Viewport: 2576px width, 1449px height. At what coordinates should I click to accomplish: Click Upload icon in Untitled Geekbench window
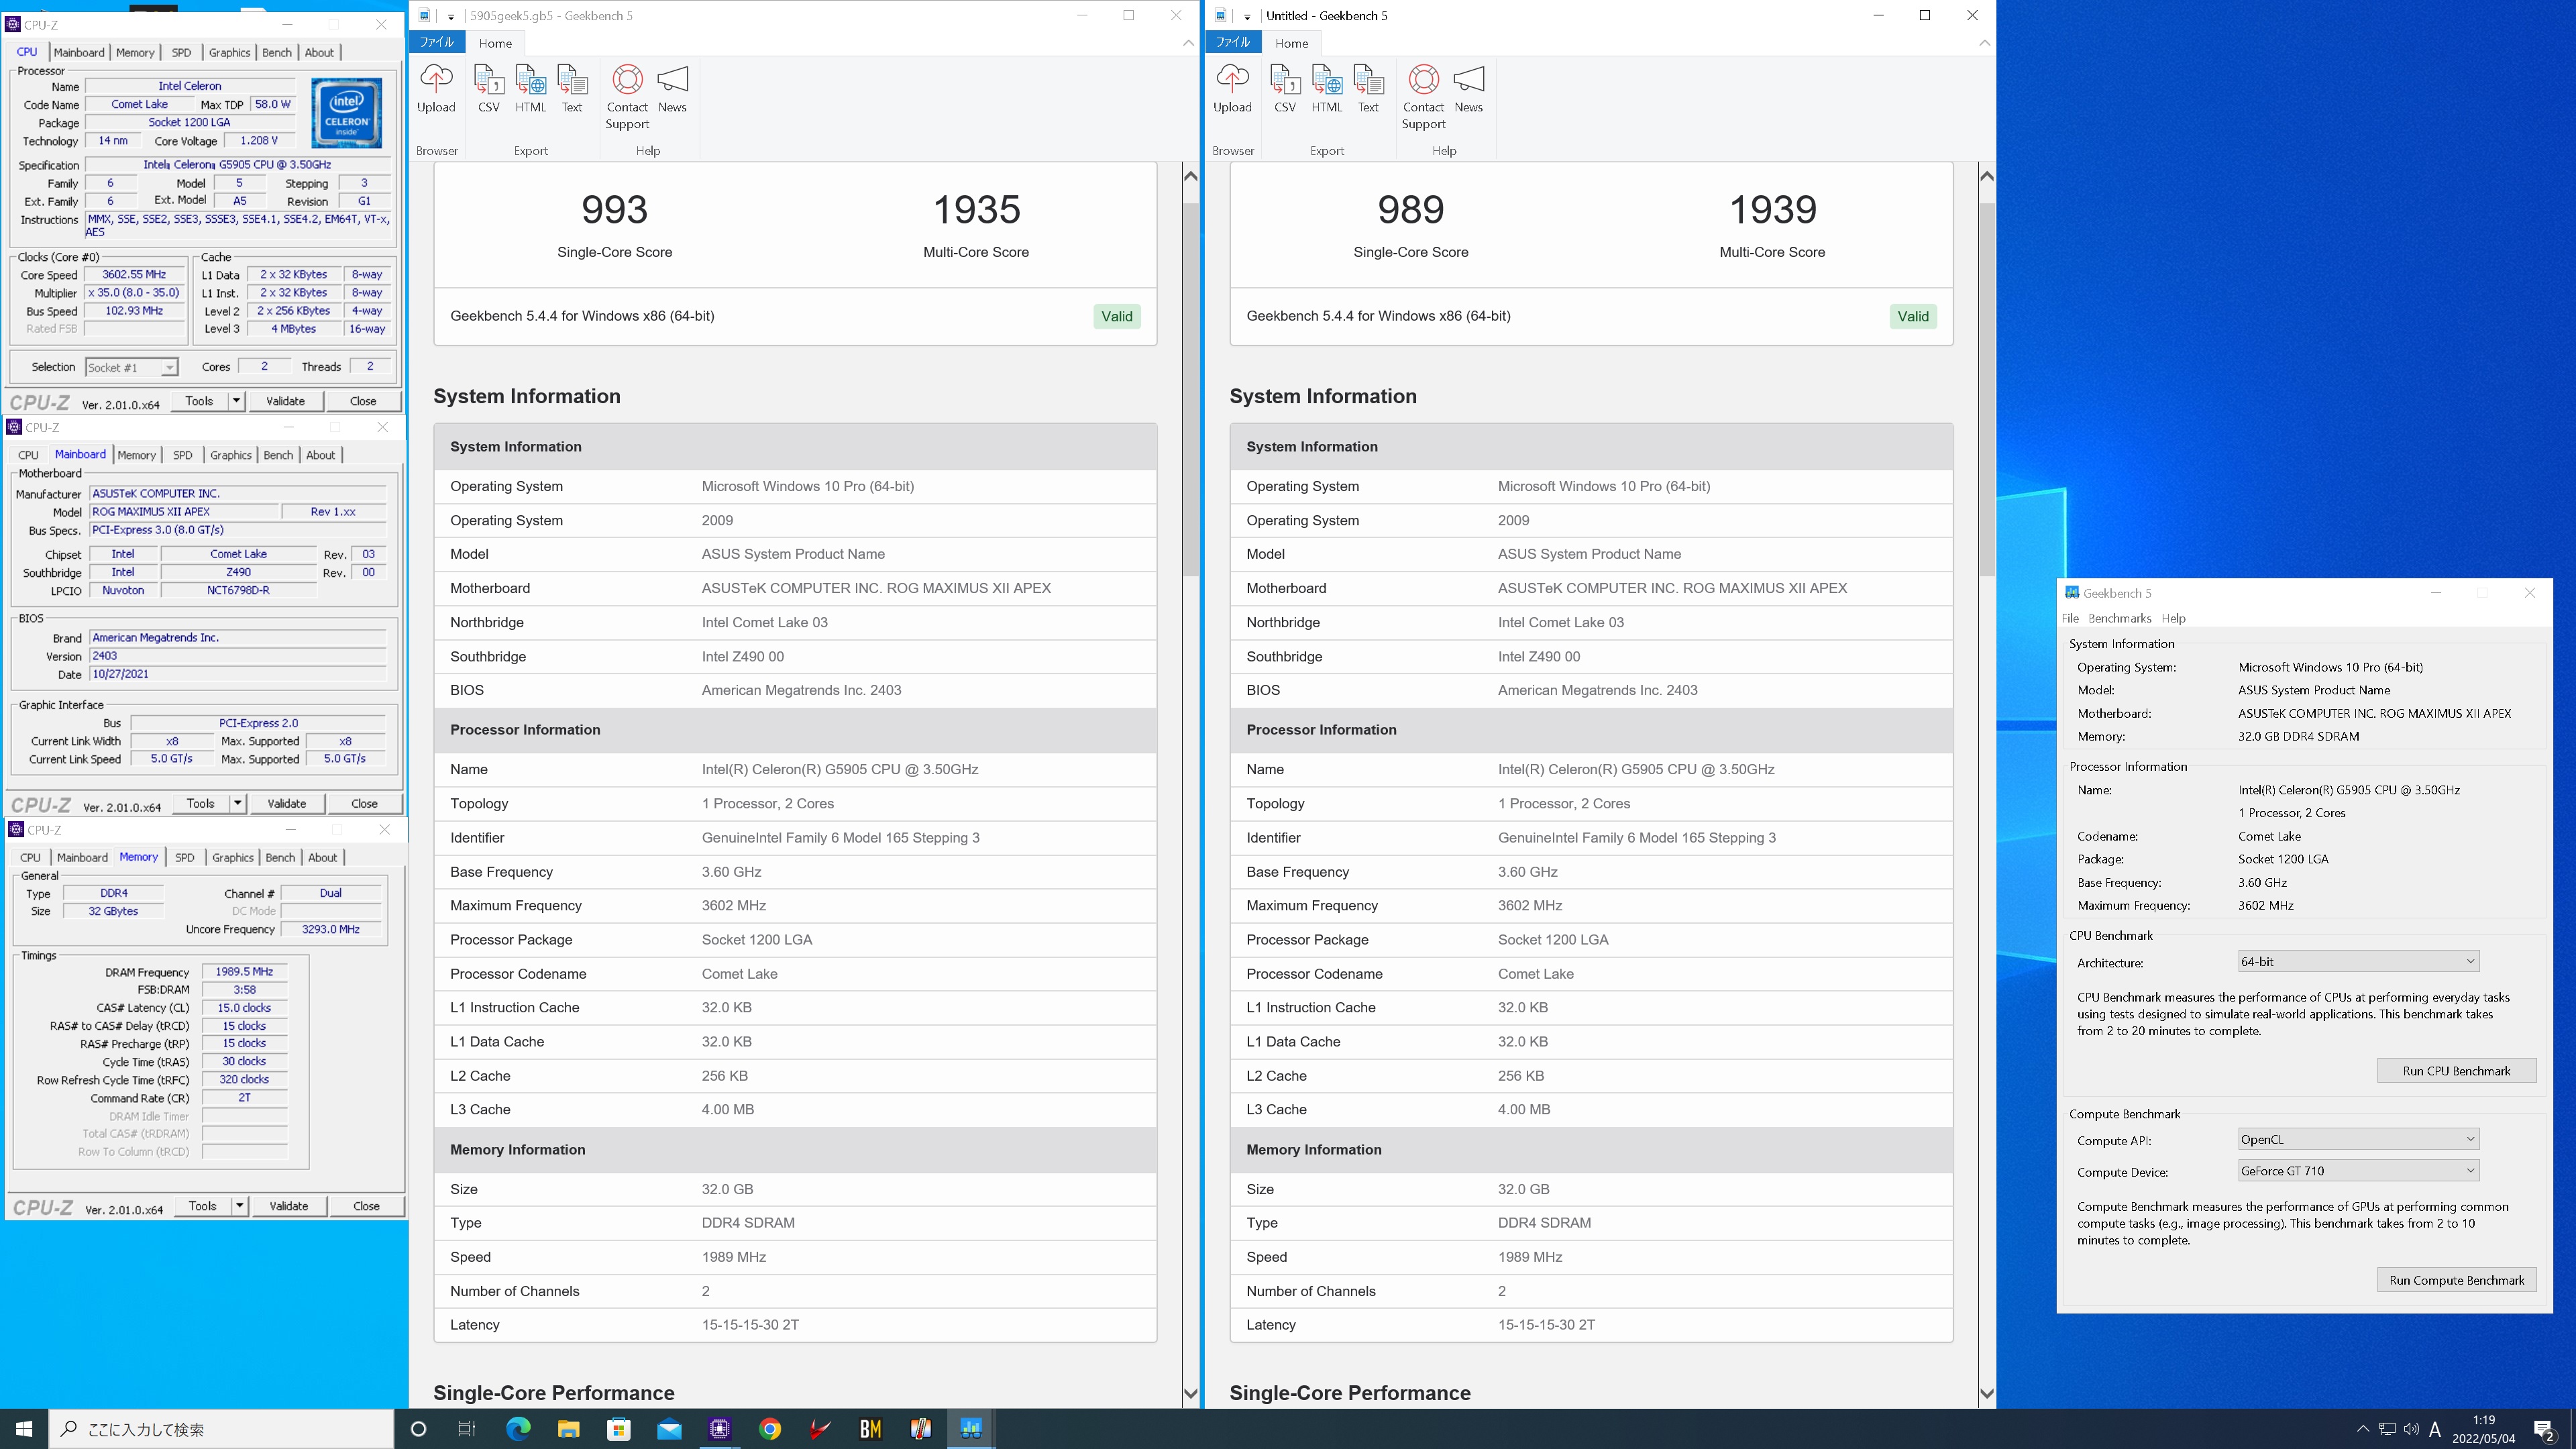1232,89
